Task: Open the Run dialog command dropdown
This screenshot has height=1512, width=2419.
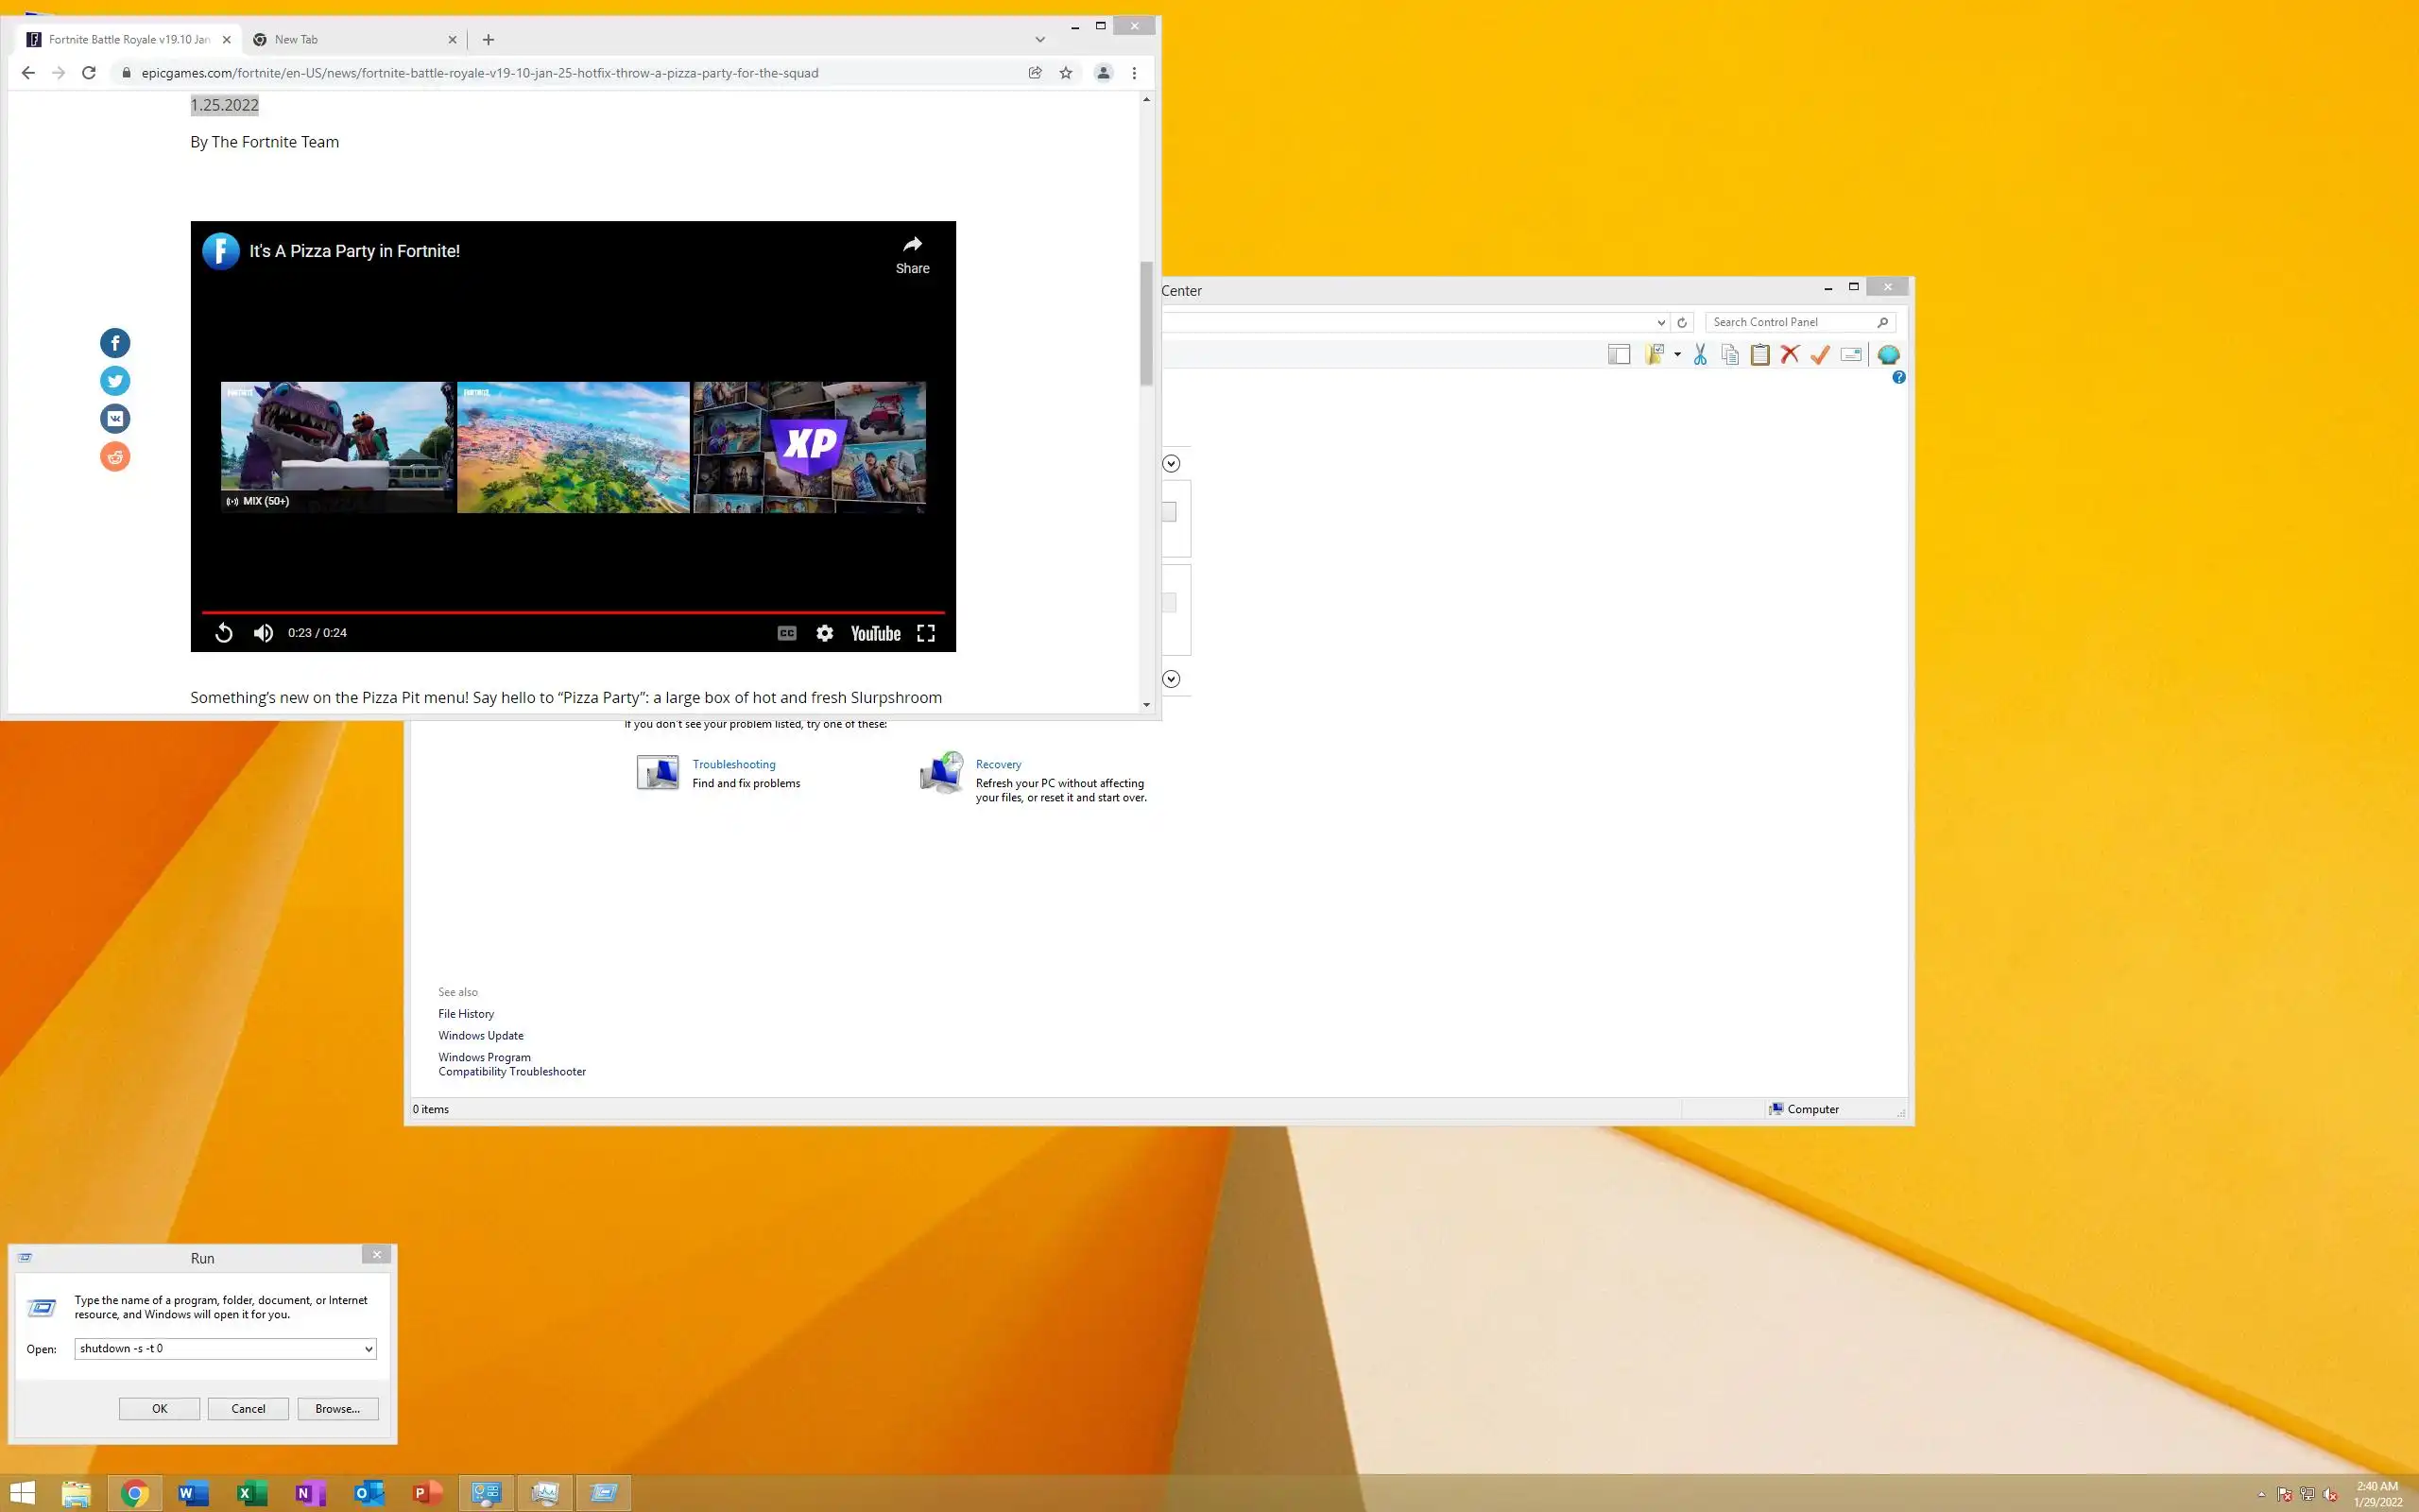Action: pos(368,1349)
